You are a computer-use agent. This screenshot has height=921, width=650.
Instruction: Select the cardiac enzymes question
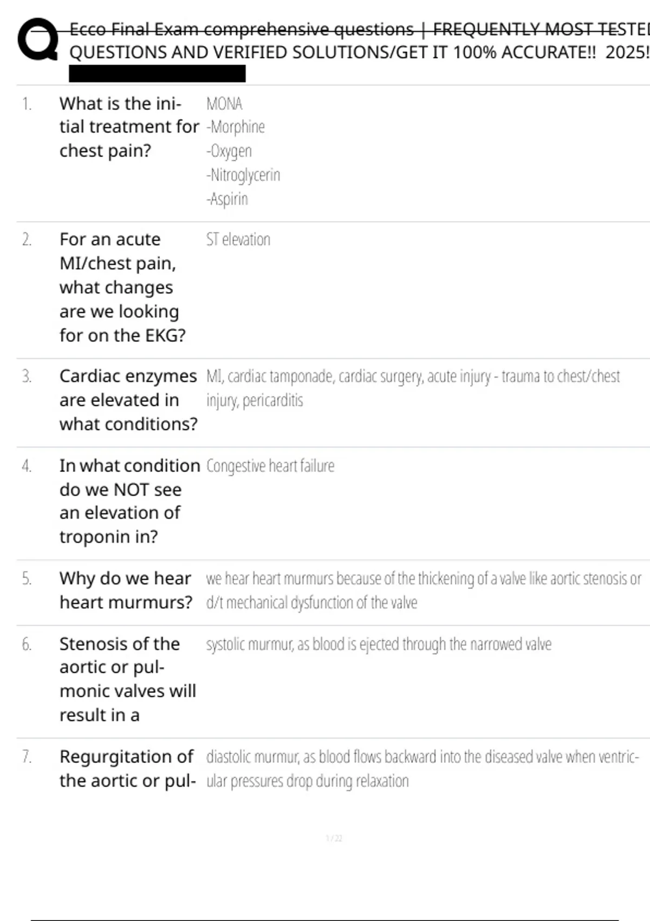[128, 400]
